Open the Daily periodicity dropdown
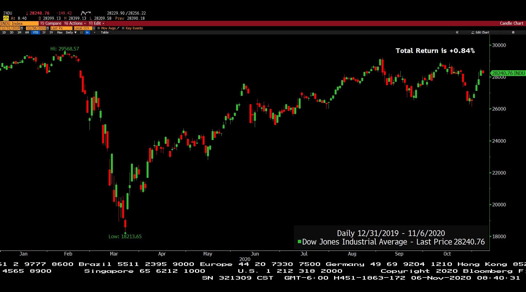This screenshot has height=292, width=526. click(x=71, y=32)
